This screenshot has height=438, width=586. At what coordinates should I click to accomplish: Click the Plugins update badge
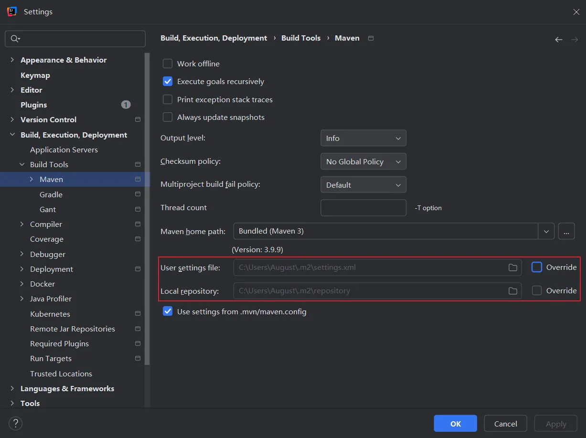coord(126,105)
